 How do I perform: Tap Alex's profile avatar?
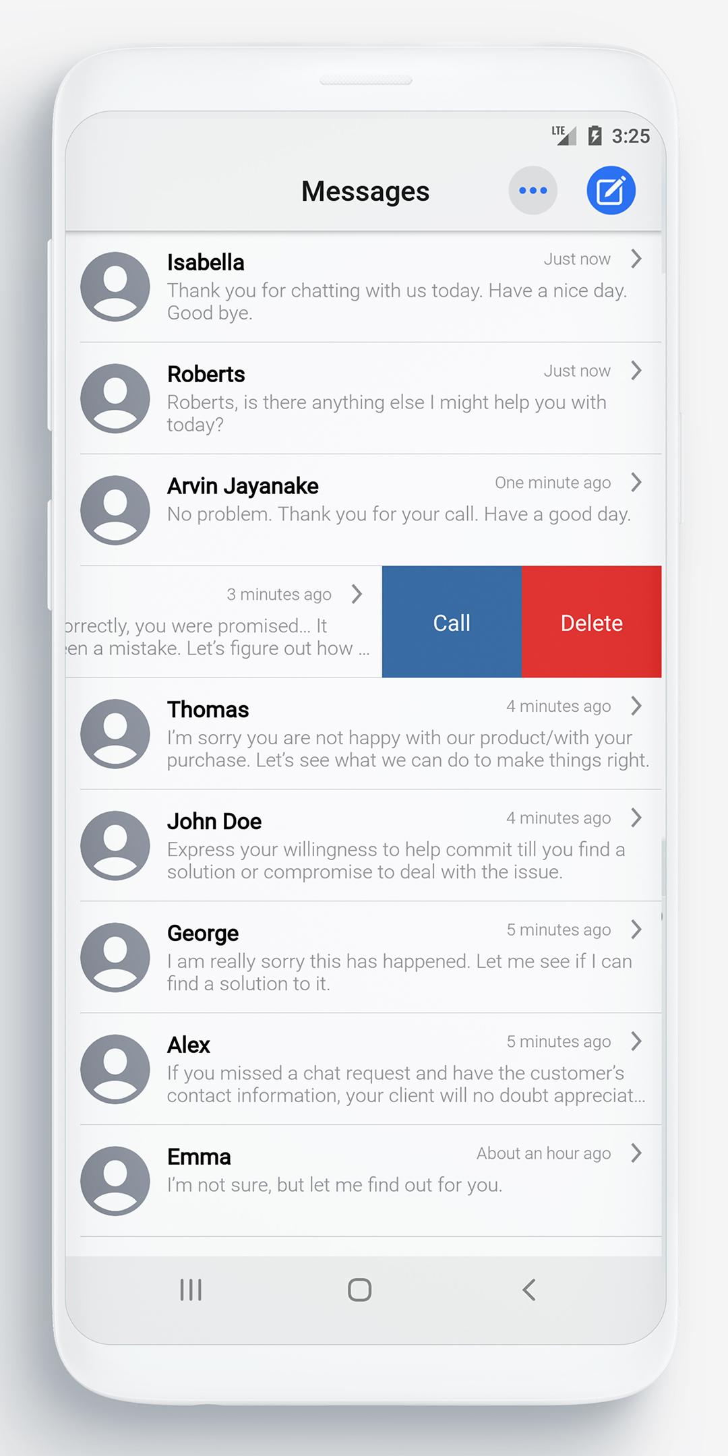click(115, 1070)
